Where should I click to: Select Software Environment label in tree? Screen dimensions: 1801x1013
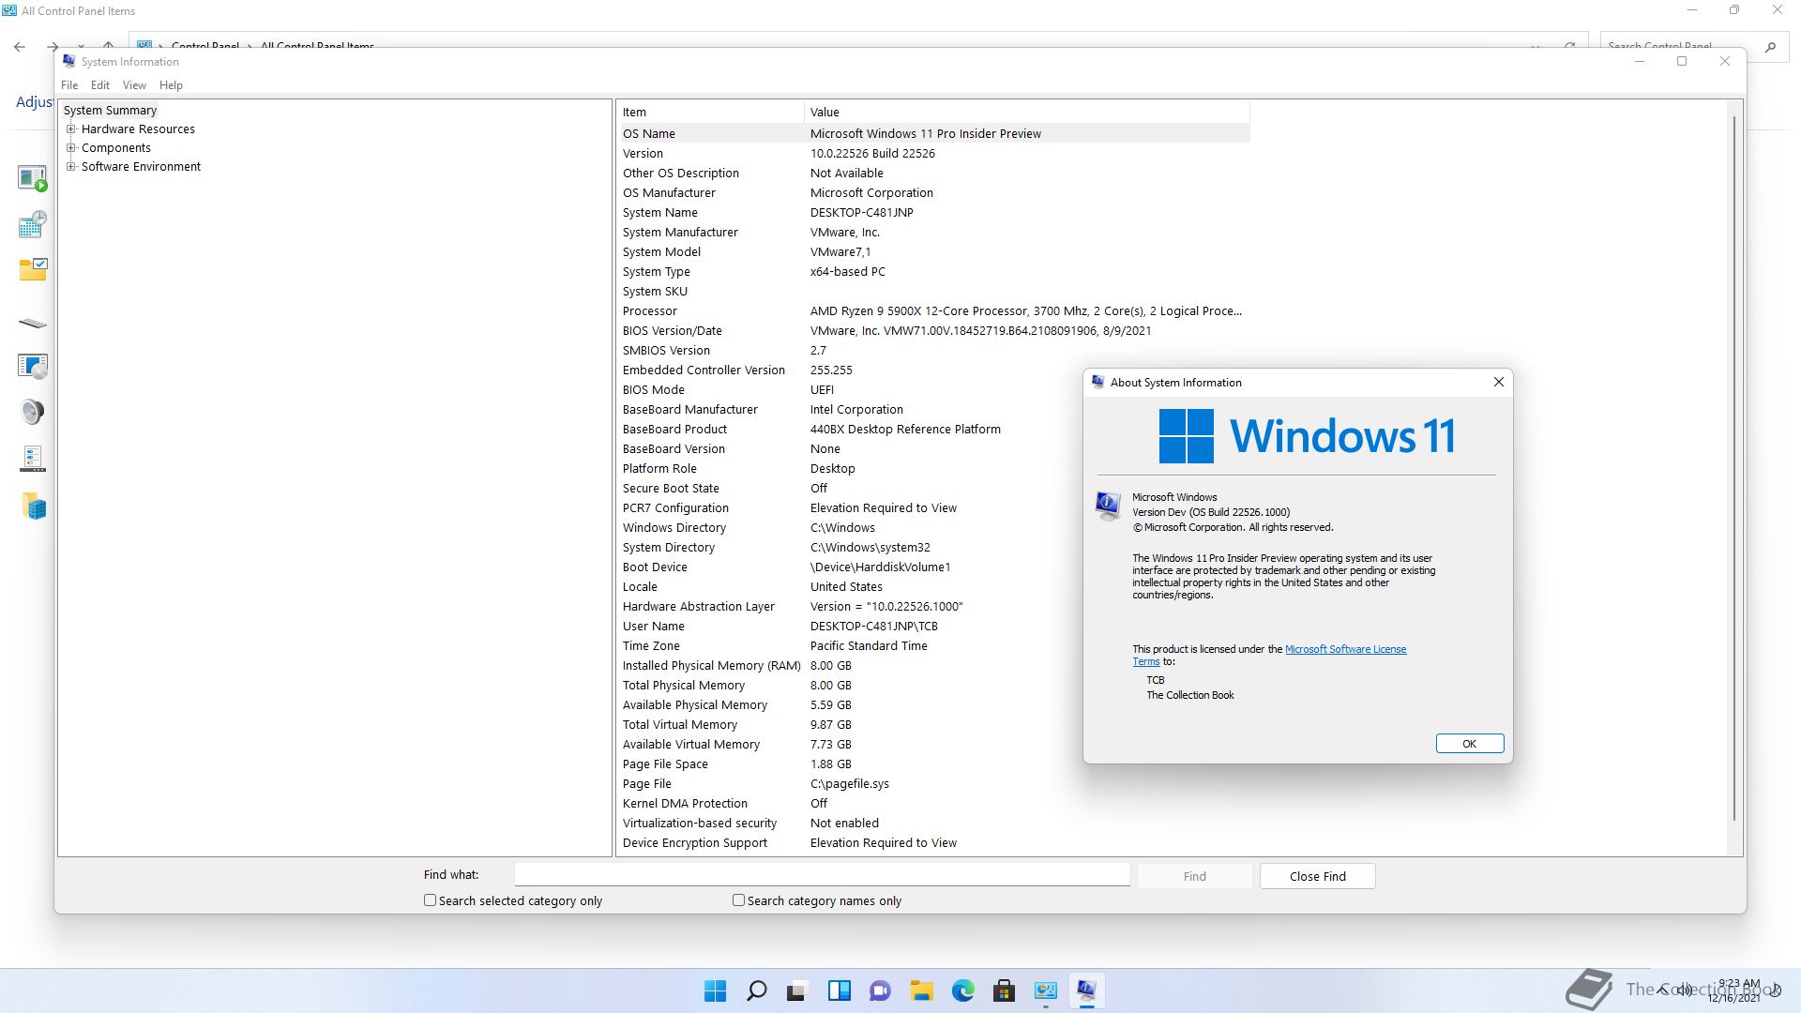pos(141,166)
